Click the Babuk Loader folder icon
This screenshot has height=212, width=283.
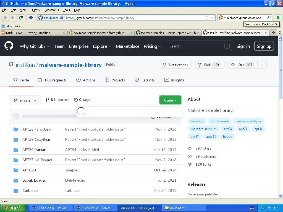[x=16, y=180]
